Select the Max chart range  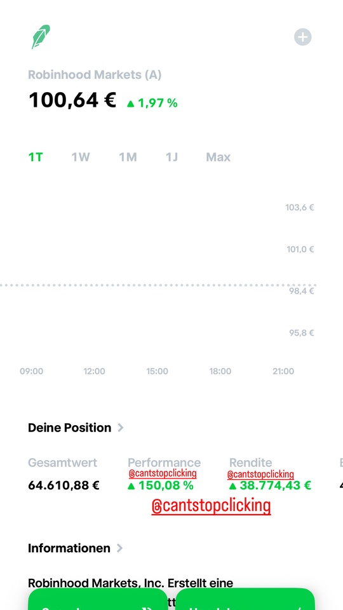pyautogui.click(x=218, y=157)
